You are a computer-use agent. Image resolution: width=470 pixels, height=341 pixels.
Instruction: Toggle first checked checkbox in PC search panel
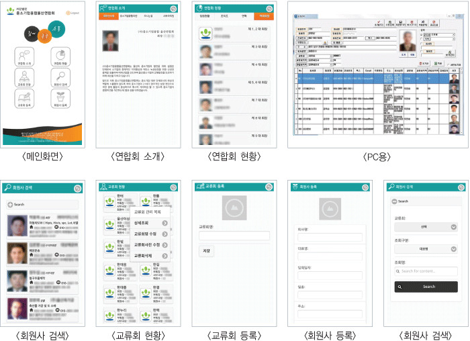click(422, 35)
